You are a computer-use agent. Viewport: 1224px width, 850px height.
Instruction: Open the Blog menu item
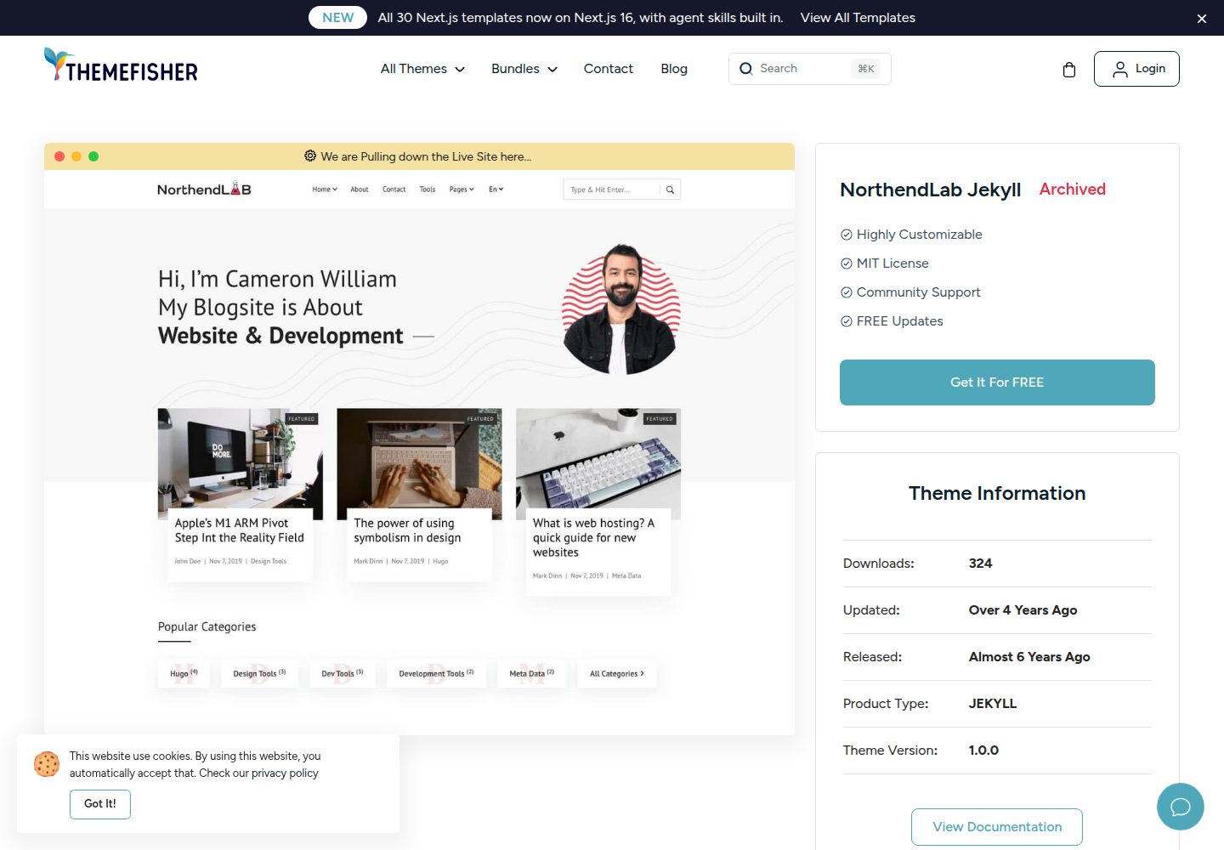click(x=674, y=69)
